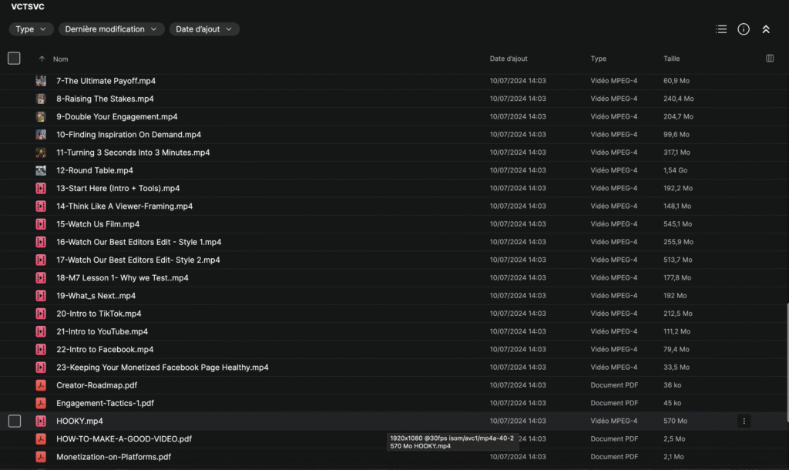The width and height of the screenshot is (789, 470).
Task: Switch to list view layout icon
Action: [721, 29]
